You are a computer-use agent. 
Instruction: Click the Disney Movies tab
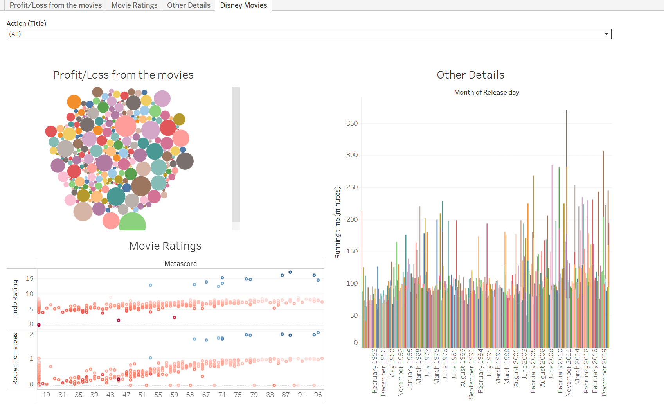point(243,5)
